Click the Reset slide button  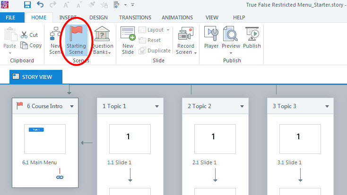point(150,40)
